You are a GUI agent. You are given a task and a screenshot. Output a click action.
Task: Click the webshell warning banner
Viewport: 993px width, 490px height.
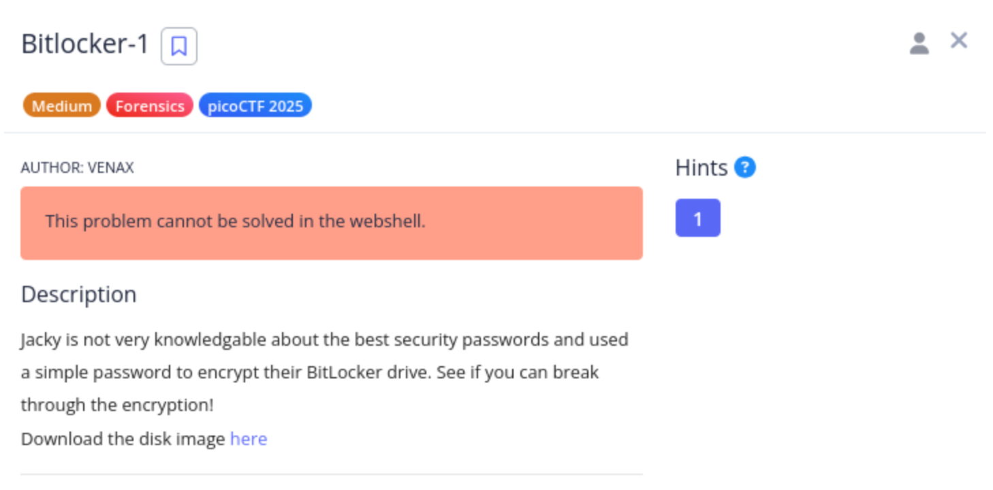[x=332, y=223]
